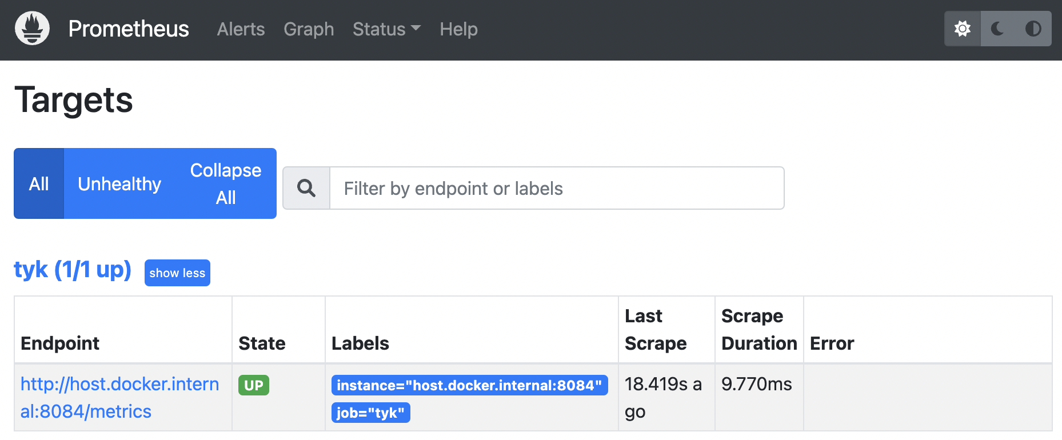Image resolution: width=1062 pixels, height=440 pixels.
Task: Toggle the Unhealthy targets filter
Action: click(119, 183)
